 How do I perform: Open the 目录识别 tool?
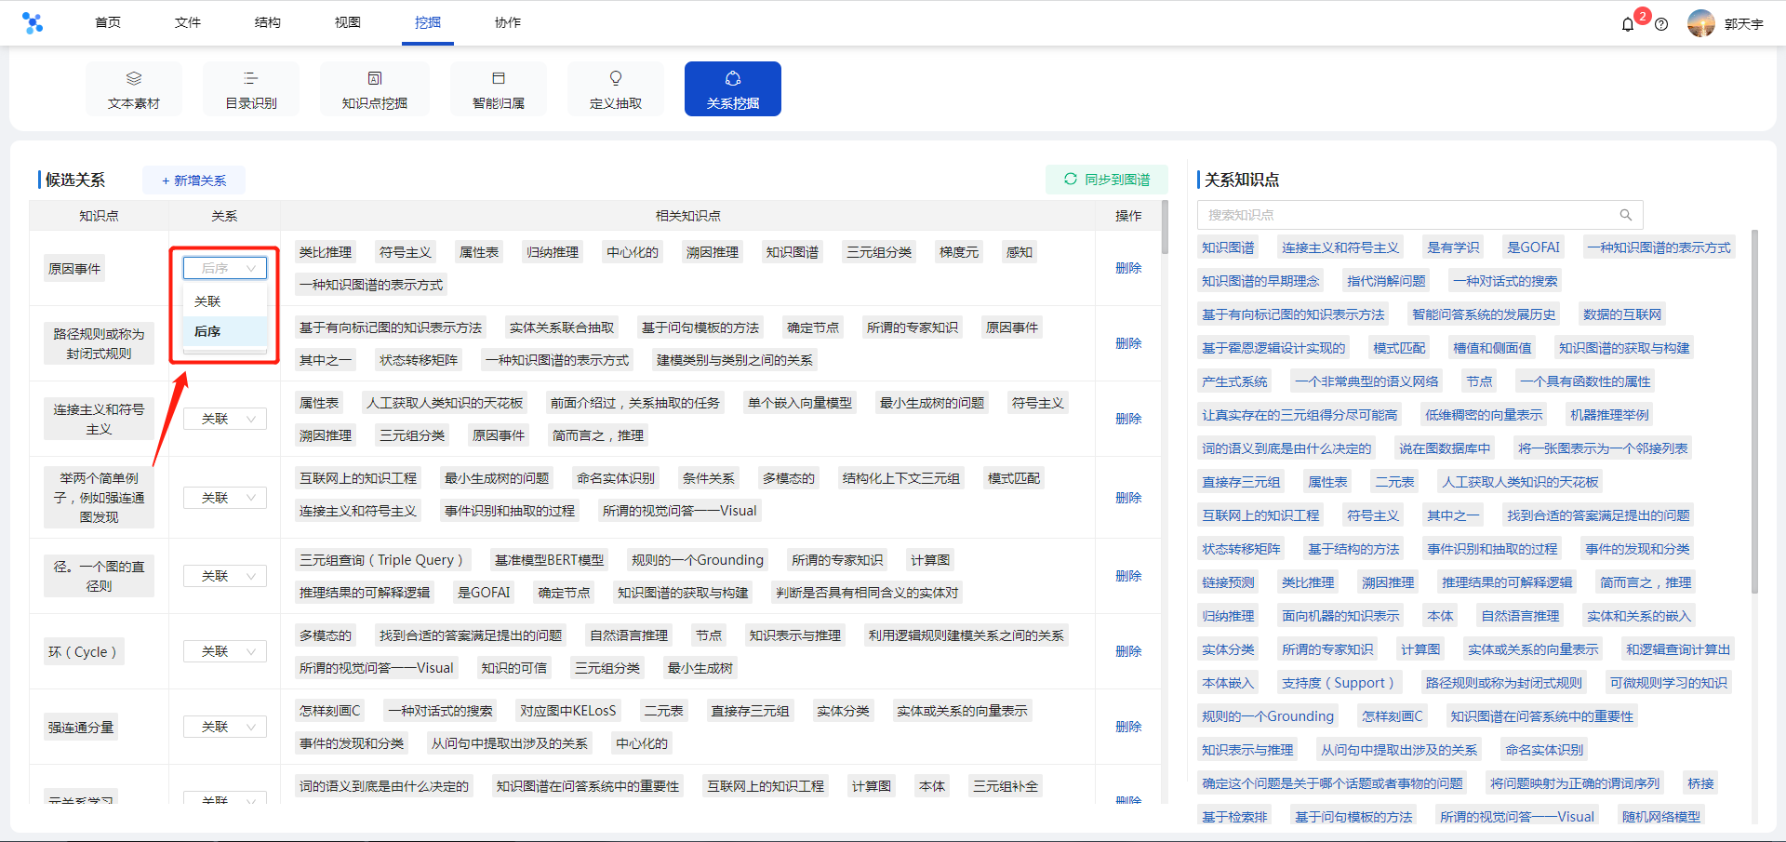(x=251, y=89)
